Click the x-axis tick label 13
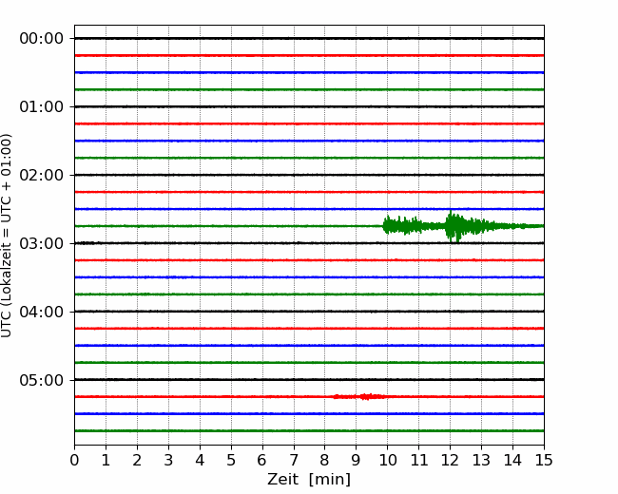The image size is (618, 494). click(481, 460)
